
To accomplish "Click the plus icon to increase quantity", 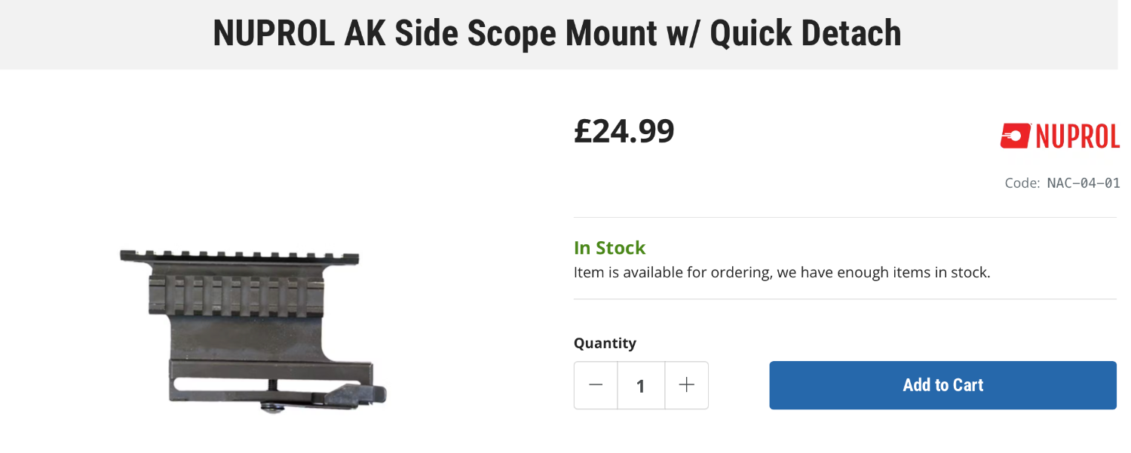I will [686, 385].
